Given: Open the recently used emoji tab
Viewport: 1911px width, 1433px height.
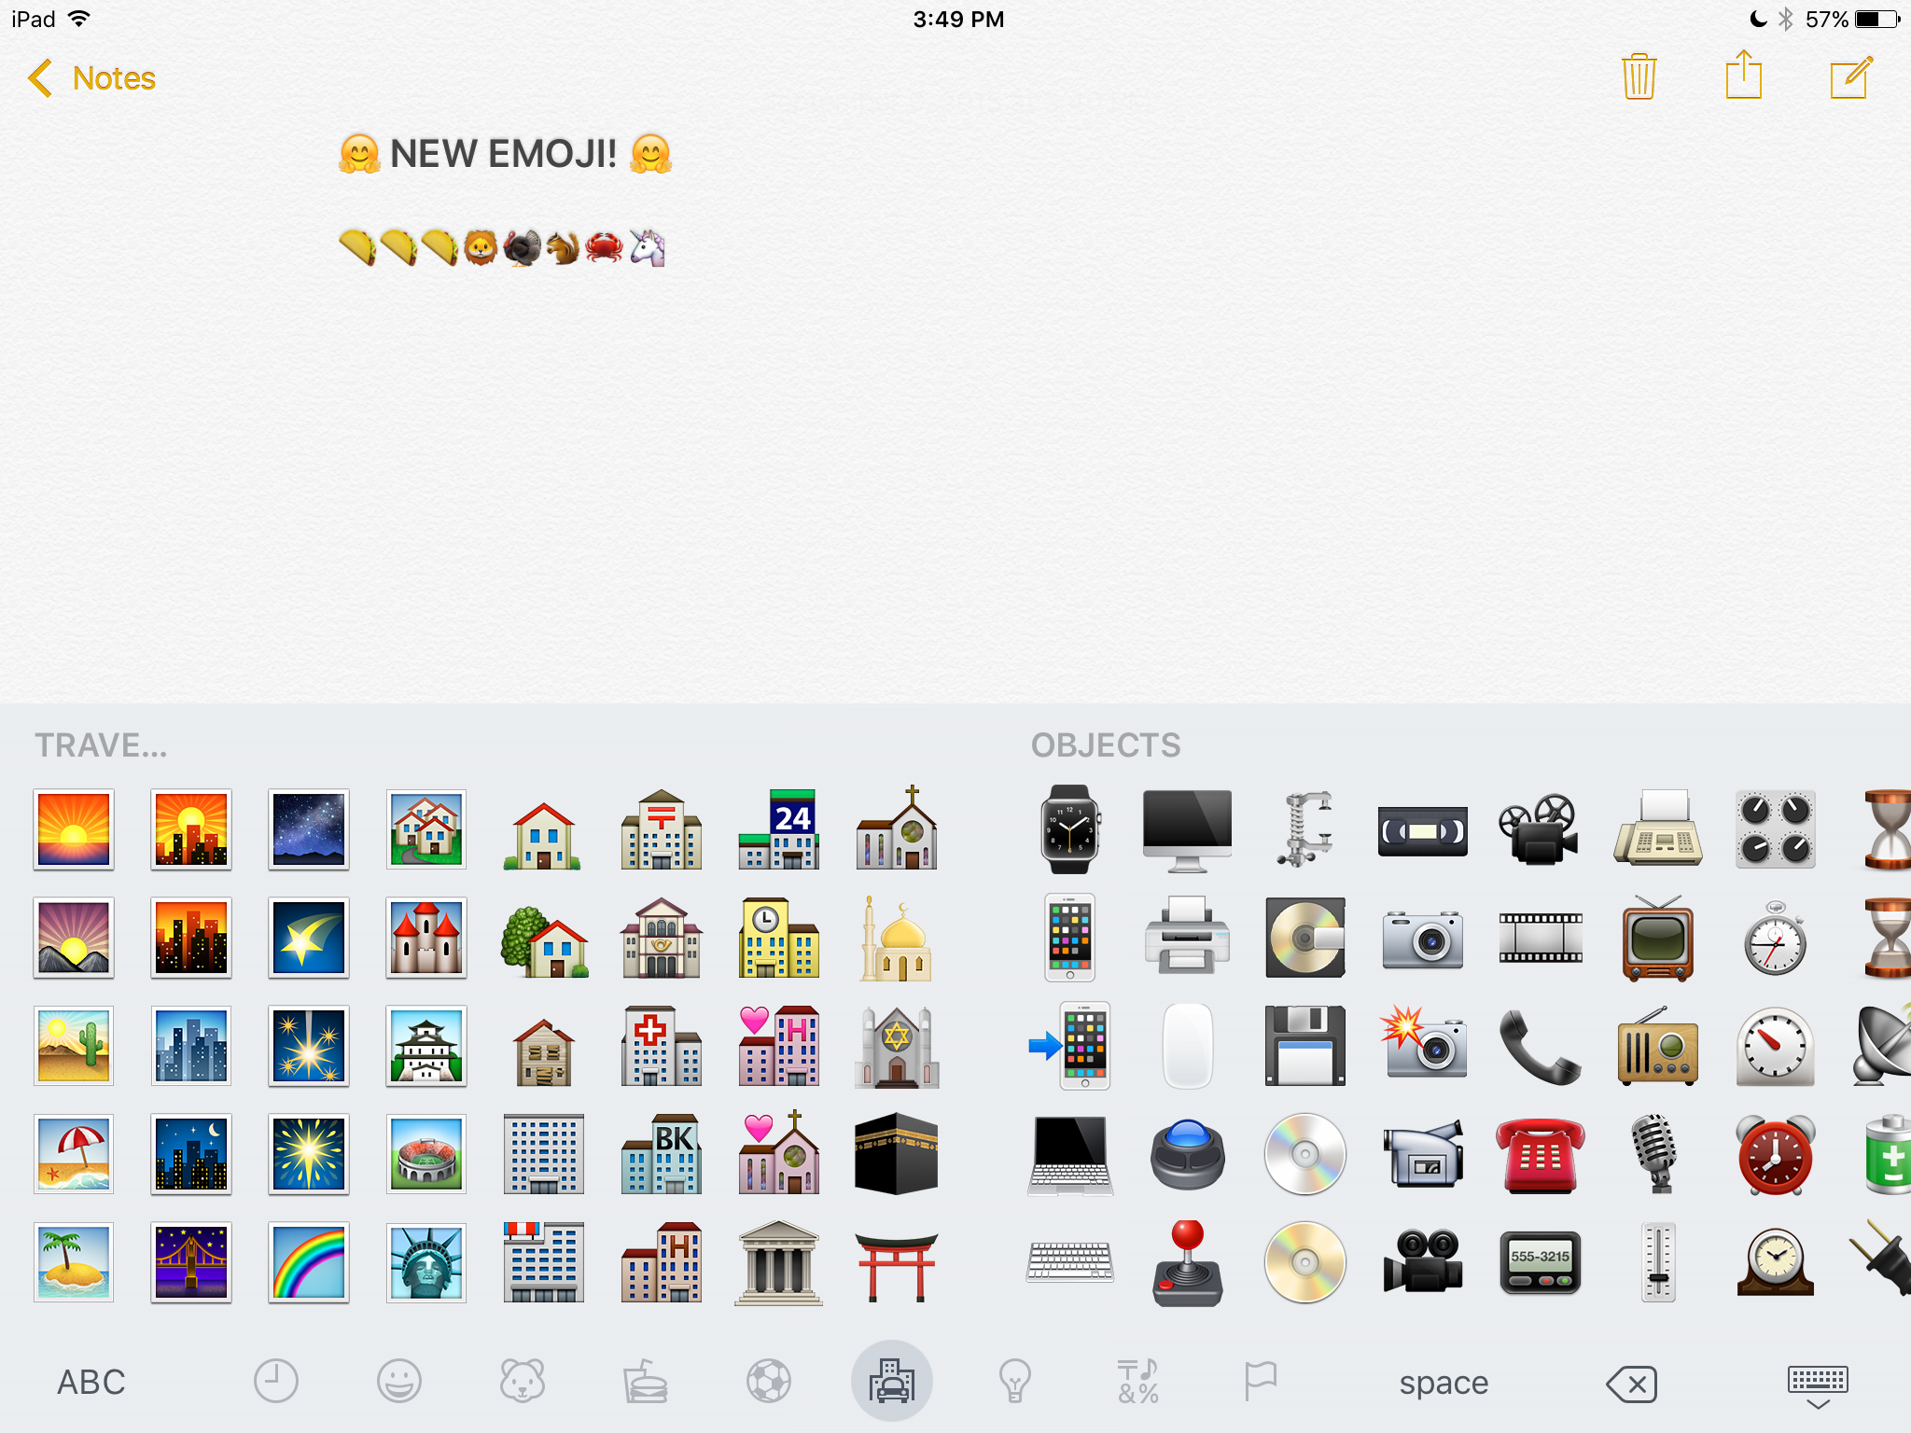Looking at the screenshot, I should 276,1382.
